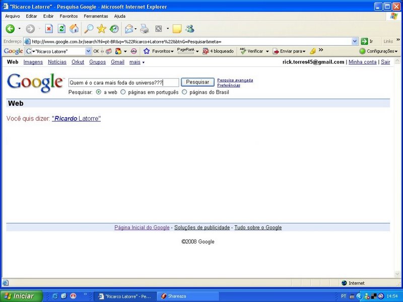Click the Página Inicial do Google link
Viewport: 403px width, 302px height.
(142, 228)
